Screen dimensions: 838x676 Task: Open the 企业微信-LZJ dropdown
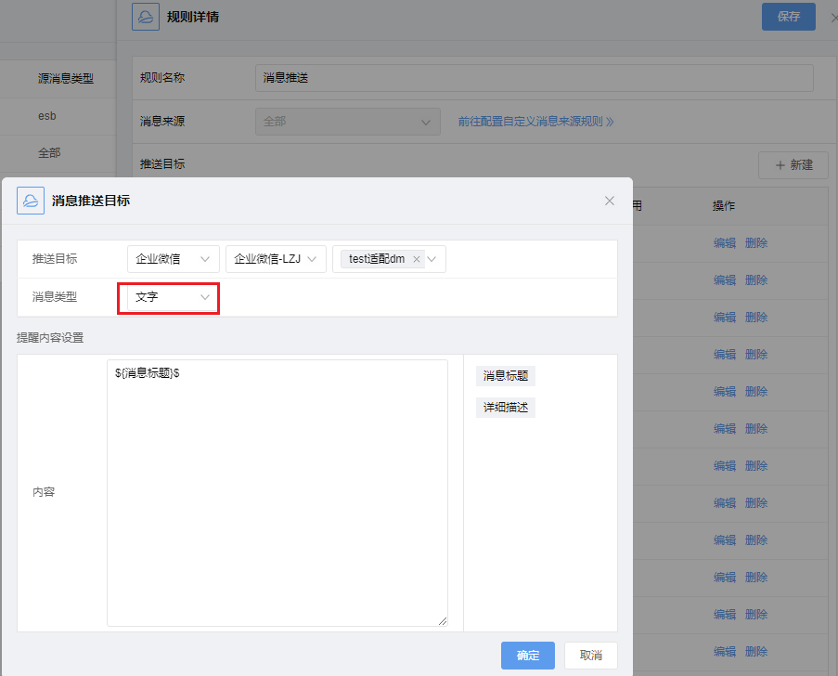(276, 259)
